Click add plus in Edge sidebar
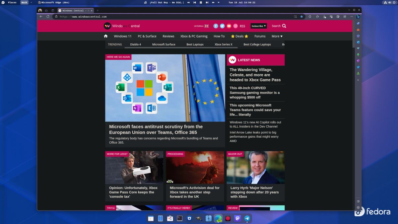 pos(358,80)
